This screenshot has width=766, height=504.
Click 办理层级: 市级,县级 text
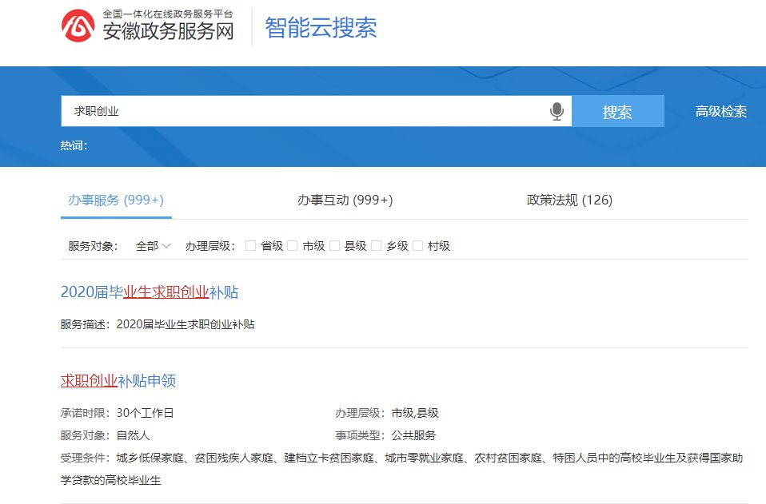pos(387,413)
